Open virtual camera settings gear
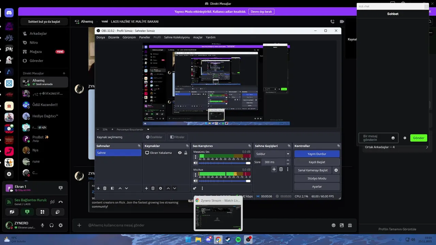The image size is (436, 245). [336, 170]
